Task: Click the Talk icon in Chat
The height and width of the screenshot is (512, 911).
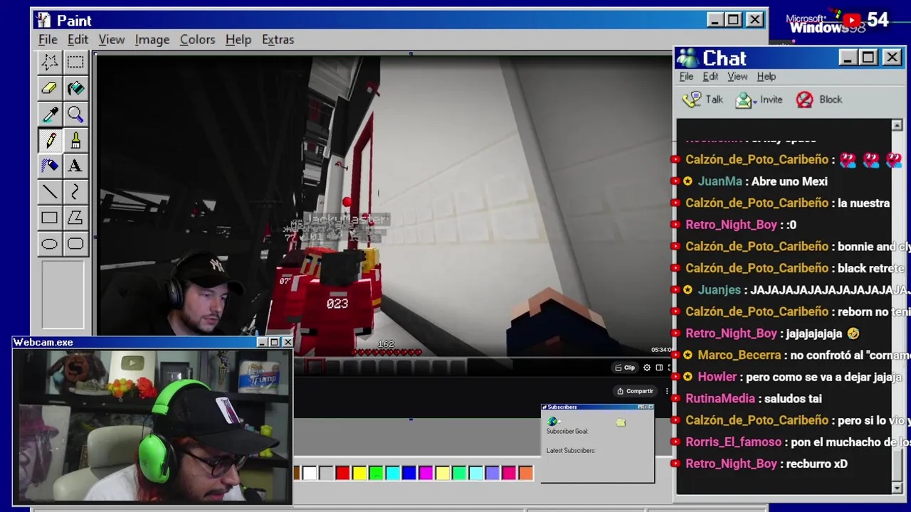Action: [692, 100]
